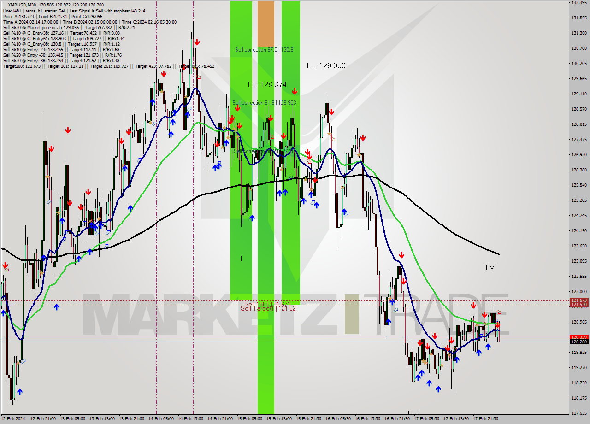Click the 'Sell correction 87.5 | 130.8' label
This screenshot has width=590, height=424.
[264, 50]
